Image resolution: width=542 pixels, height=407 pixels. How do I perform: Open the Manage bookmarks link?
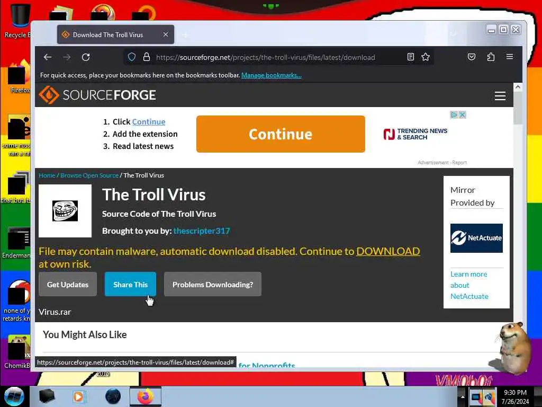[272, 75]
